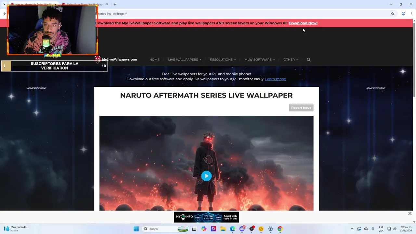Open File Explorer from the taskbar
This screenshot has height=234, width=416.
(x=223, y=229)
